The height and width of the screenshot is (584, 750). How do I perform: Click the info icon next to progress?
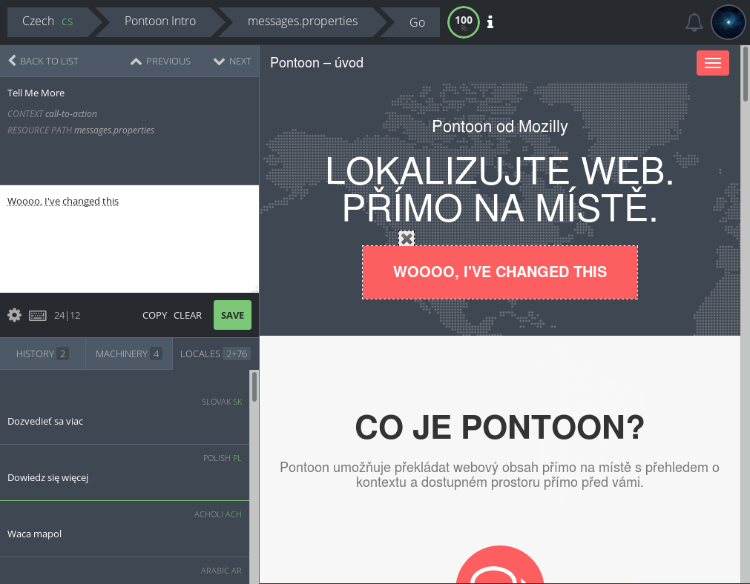pos(490,22)
